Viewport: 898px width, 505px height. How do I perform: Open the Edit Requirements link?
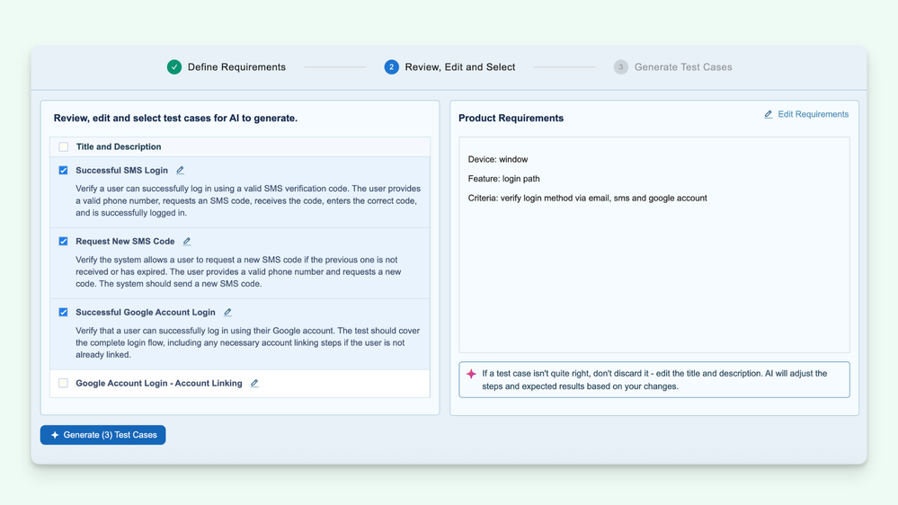pos(806,114)
